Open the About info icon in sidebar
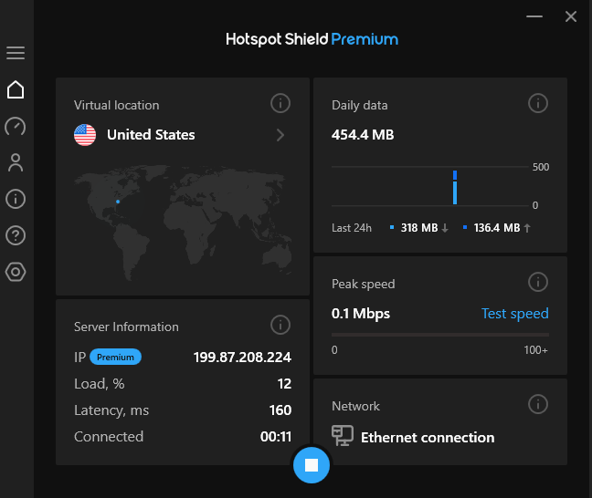Image resolution: width=592 pixels, height=498 pixels. click(x=16, y=199)
